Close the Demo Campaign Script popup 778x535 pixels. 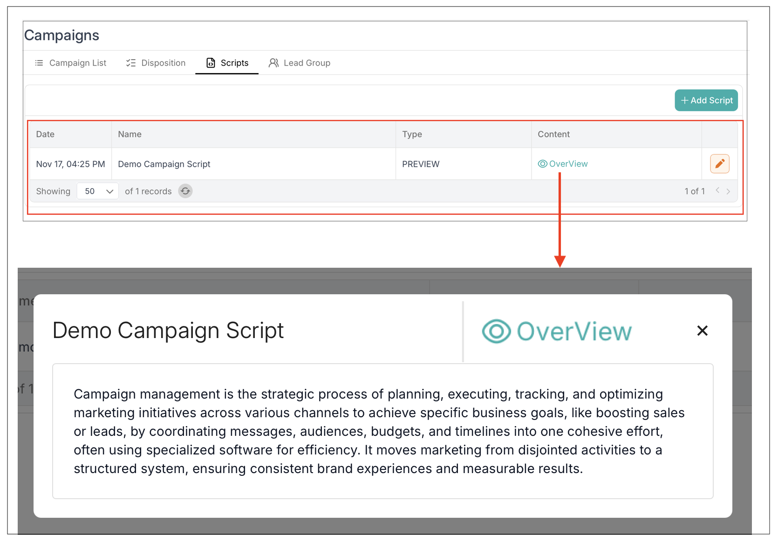702,331
